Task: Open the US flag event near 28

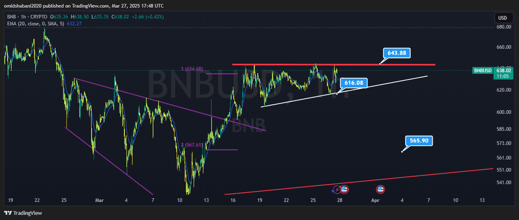Action: click(344, 190)
